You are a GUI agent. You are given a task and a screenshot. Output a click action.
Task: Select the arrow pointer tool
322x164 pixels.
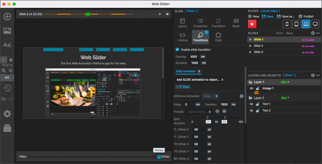[x=4, y=60]
